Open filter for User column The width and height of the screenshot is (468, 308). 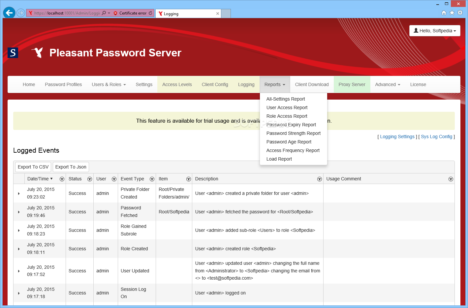click(114, 179)
